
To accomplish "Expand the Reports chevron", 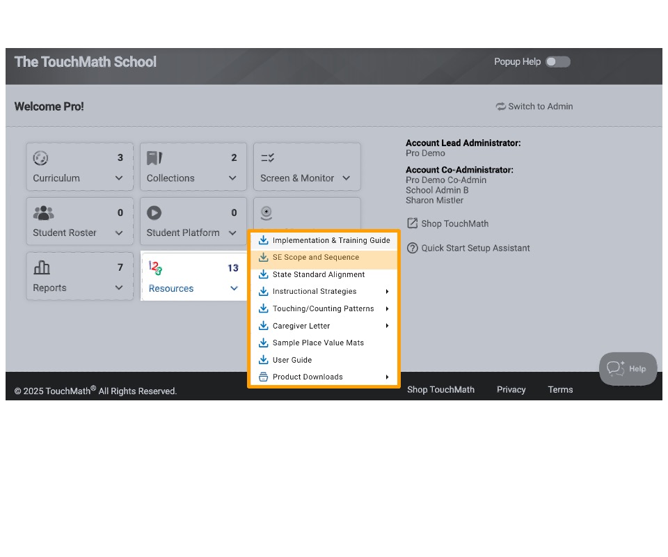I will [119, 288].
